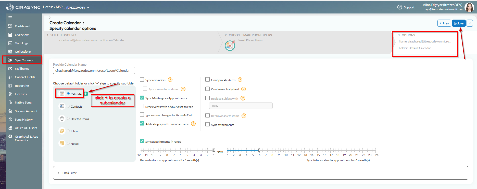The height and width of the screenshot is (189, 477).
Task: Open Native Sync in sidebar
Action: [23, 103]
